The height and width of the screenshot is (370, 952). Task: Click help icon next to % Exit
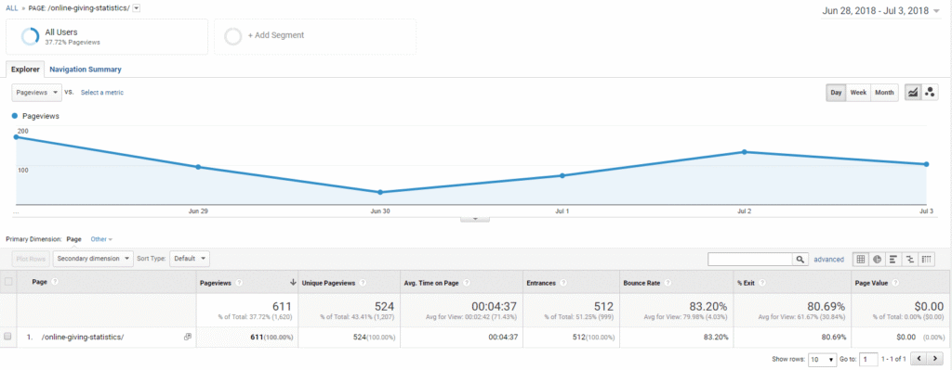pos(761,282)
